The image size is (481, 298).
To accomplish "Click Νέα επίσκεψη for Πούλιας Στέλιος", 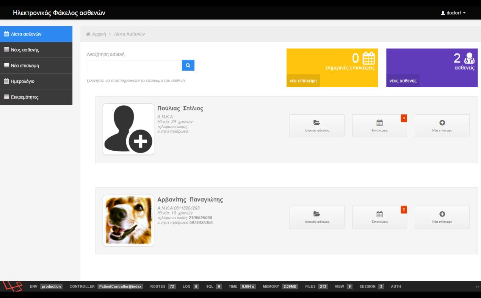I will click(x=442, y=126).
